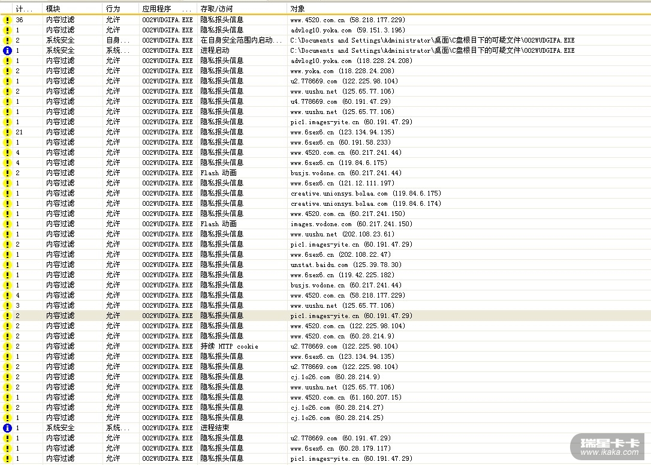Click warning icon of the count 21 row
Screen dimensions: 651x465
click(x=7, y=132)
